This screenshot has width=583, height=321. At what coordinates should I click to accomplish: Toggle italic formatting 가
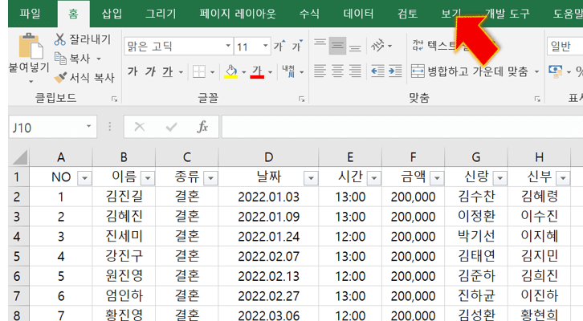pyautogui.click(x=150, y=71)
